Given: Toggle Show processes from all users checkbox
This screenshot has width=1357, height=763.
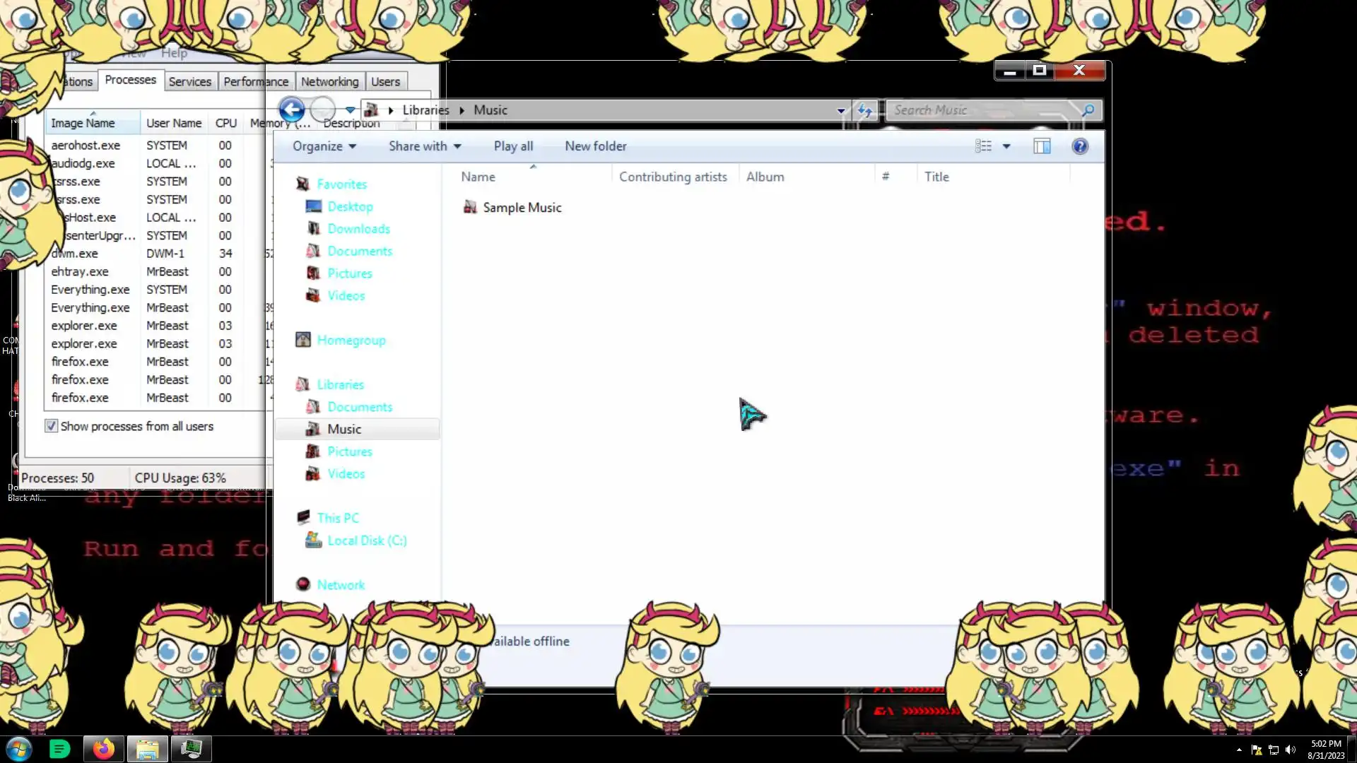Looking at the screenshot, I should pyautogui.click(x=51, y=426).
